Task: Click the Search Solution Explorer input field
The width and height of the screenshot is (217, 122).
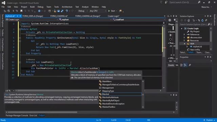Action: [194, 24]
